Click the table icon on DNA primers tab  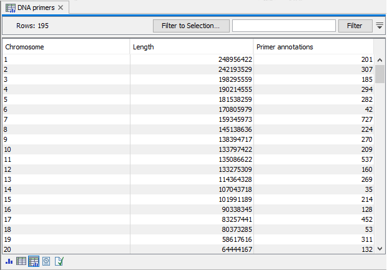[11, 7]
